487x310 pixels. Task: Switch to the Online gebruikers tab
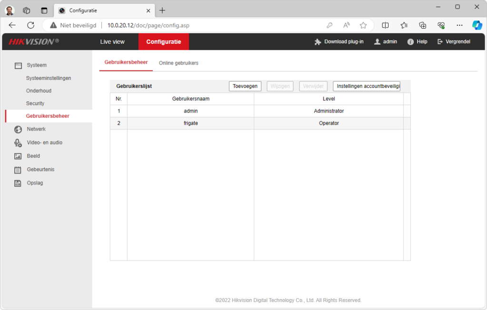pos(178,63)
